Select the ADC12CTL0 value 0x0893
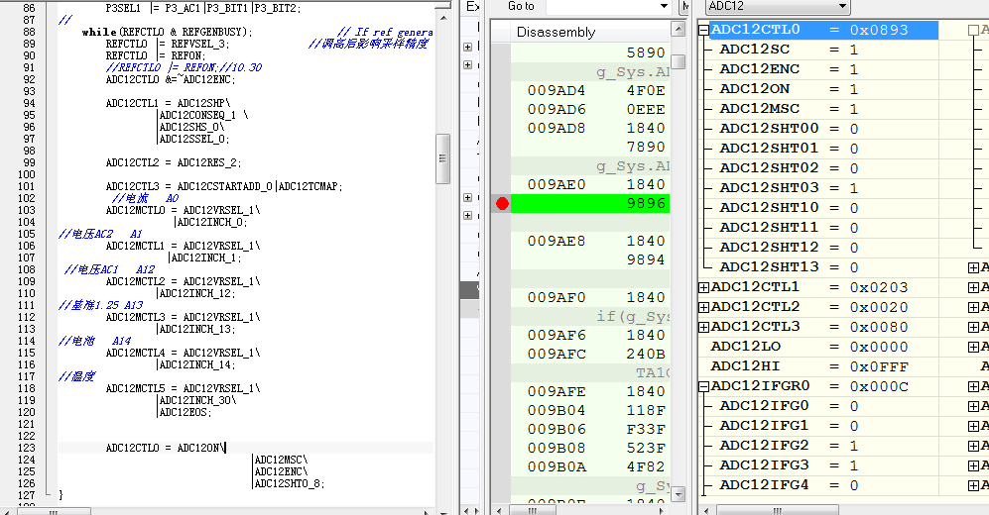Viewport: 989px width, 515px height. pyautogui.click(x=879, y=30)
